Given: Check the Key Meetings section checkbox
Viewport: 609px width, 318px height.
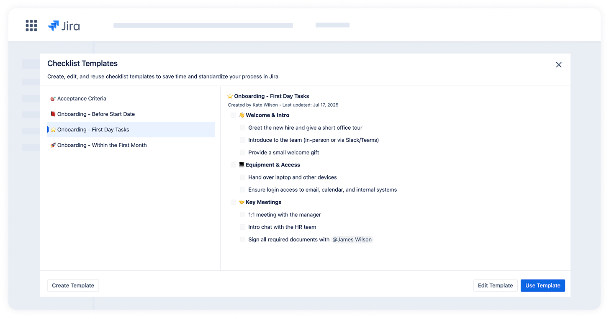Looking at the screenshot, I should (233, 203).
